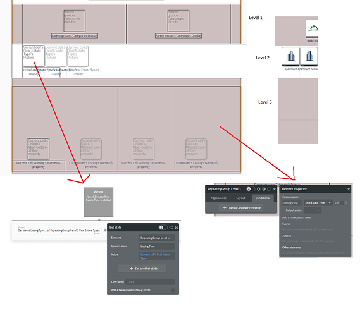Click the second Apartment building icon in Level 2
The image size is (360, 316).
pos(309,56)
